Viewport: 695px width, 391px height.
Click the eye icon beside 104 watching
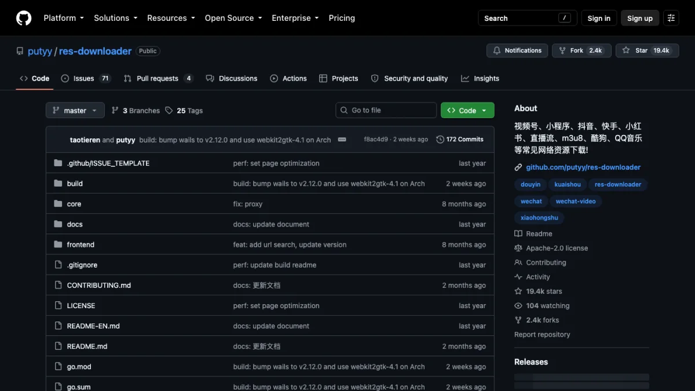tap(518, 306)
